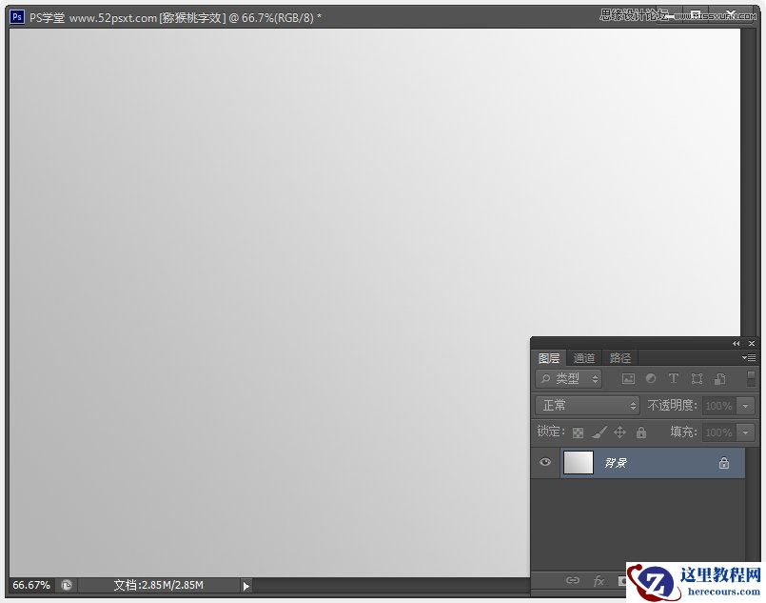The width and height of the screenshot is (766, 603).
Task: Open the fill slider dropdown arrow
Action: (x=745, y=432)
